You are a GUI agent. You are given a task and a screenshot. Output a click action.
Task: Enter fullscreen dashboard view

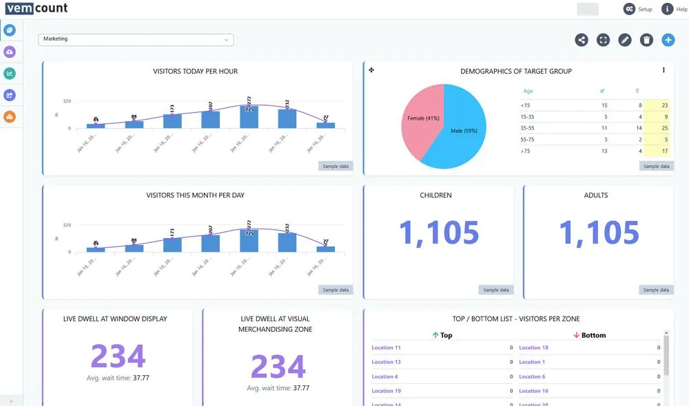(x=603, y=40)
